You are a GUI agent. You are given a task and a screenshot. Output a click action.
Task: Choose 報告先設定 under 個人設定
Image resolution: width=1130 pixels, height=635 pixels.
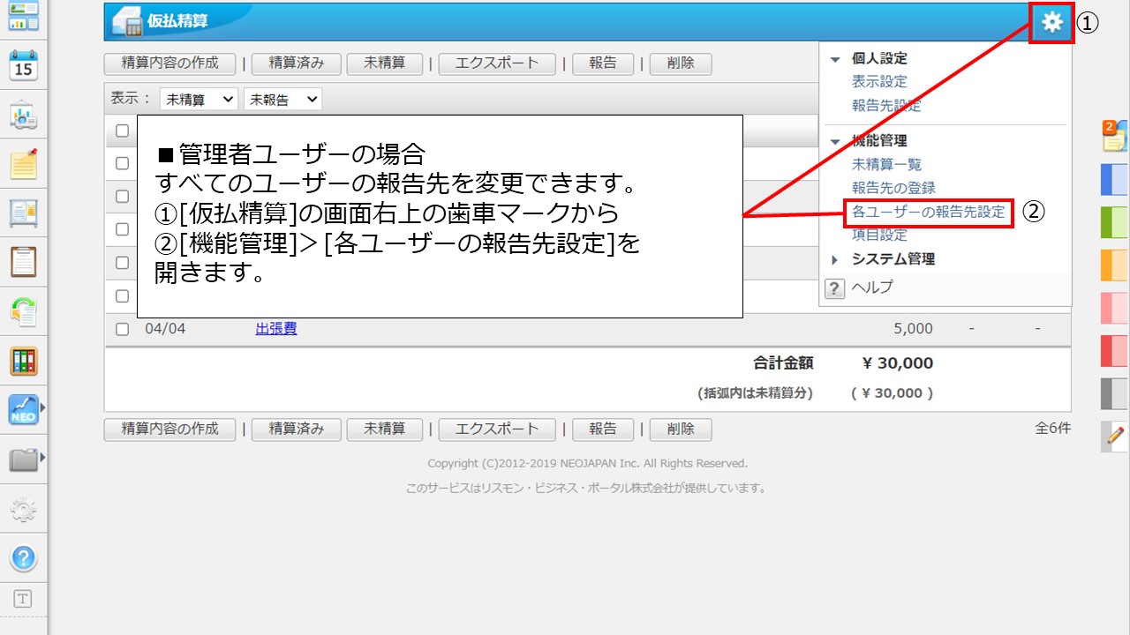coord(886,106)
